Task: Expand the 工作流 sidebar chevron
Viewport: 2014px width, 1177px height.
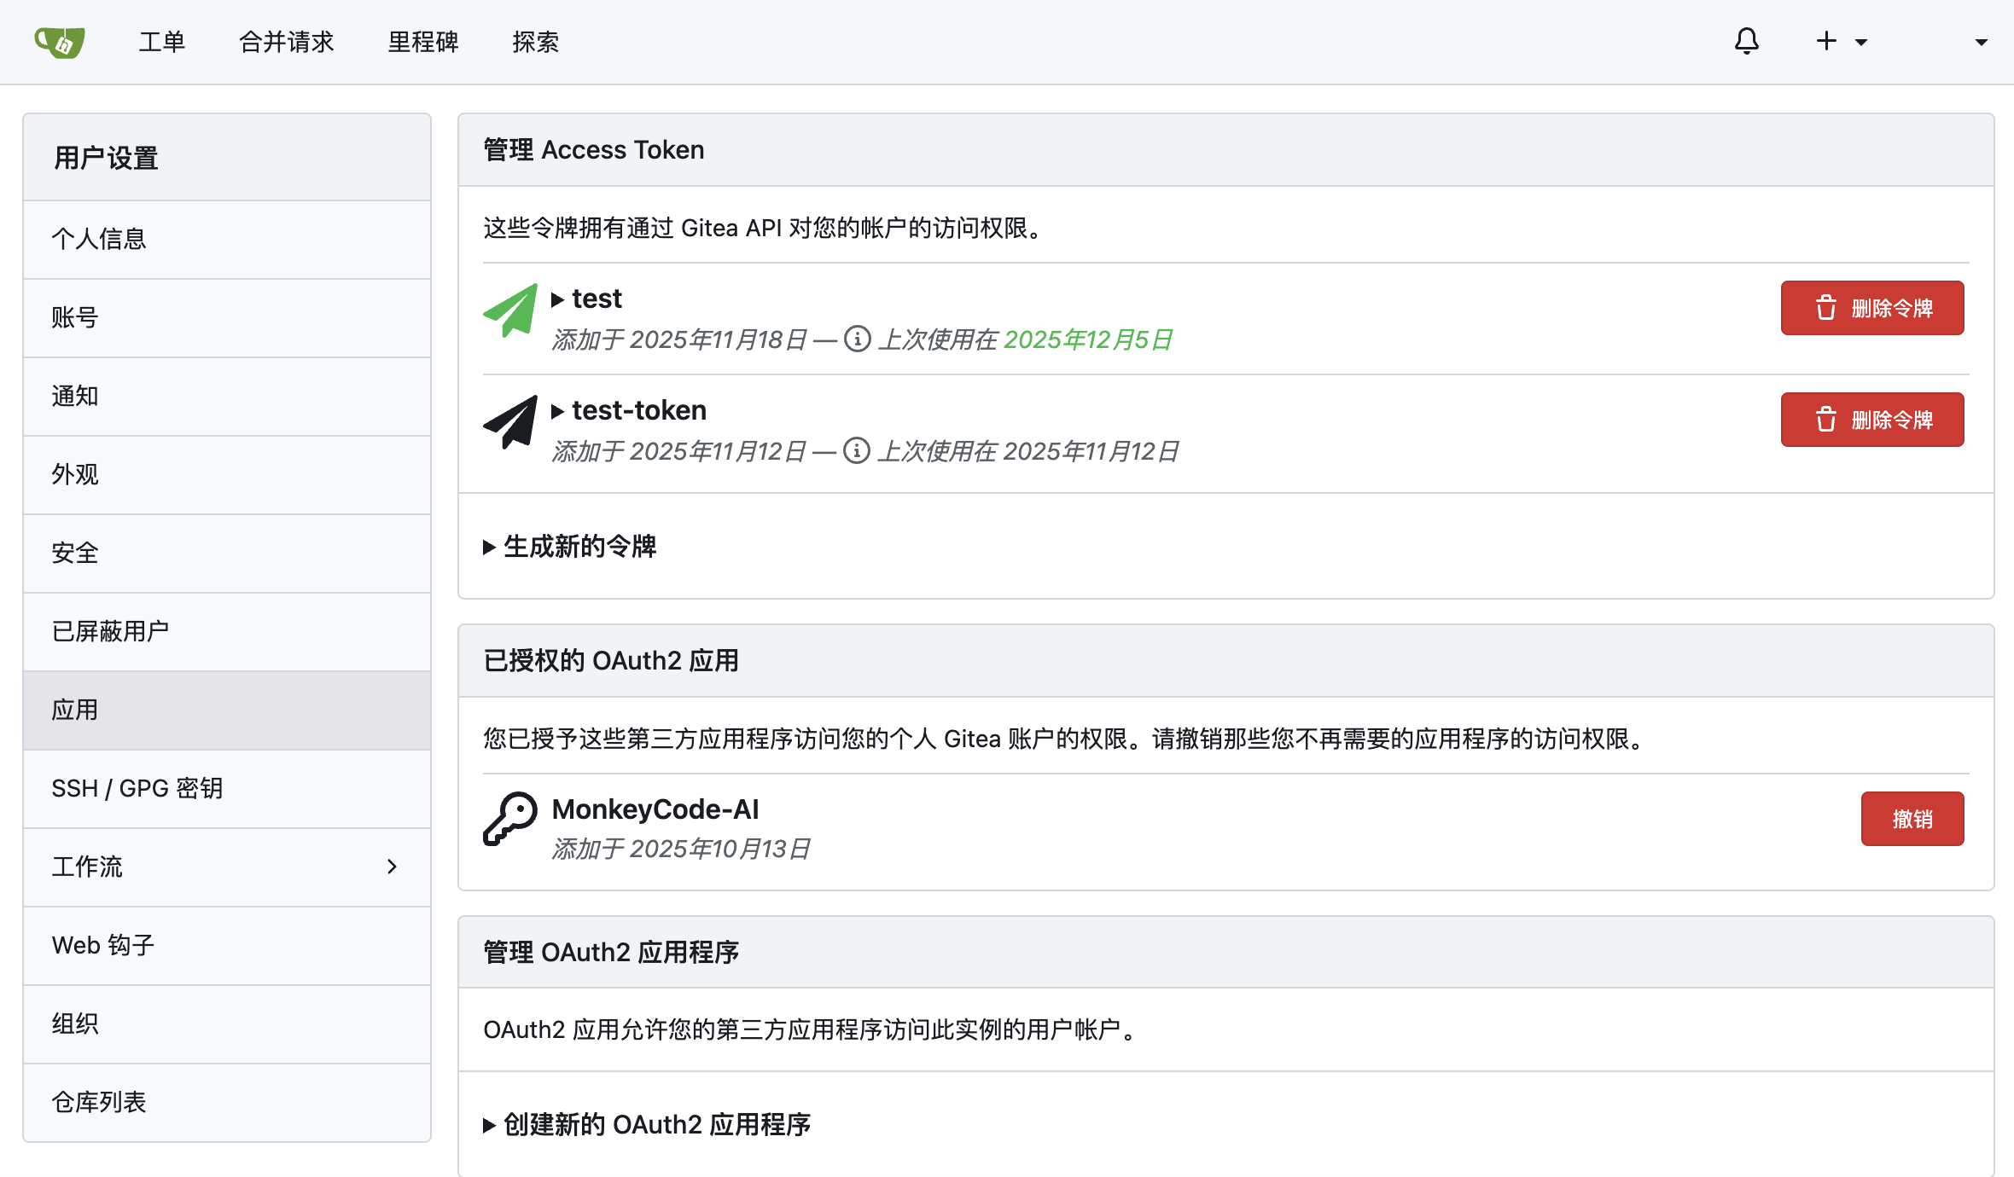Action: click(392, 867)
